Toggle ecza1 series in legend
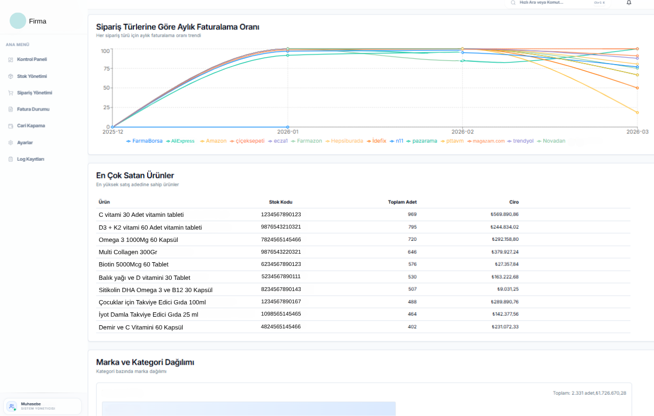The width and height of the screenshot is (654, 416). click(x=277, y=141)
